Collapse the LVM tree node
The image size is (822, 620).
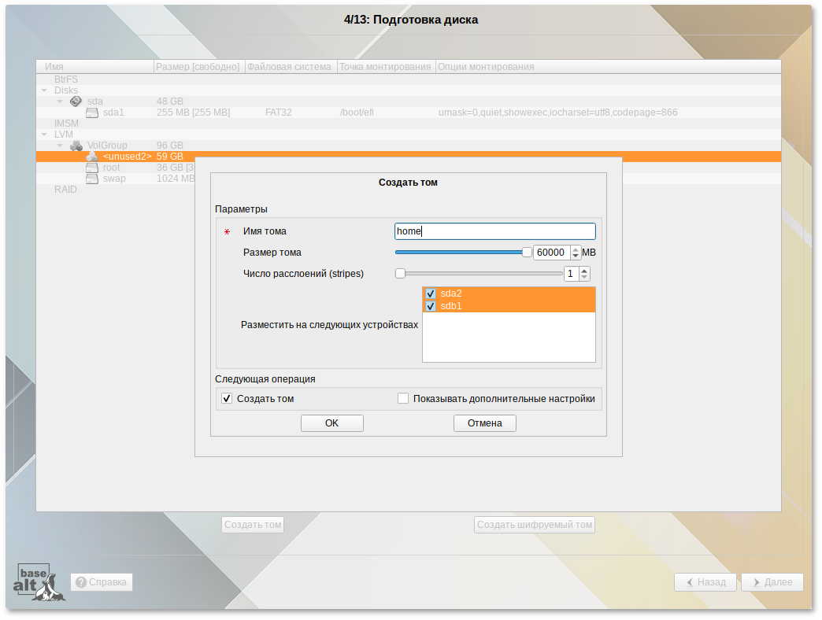tap(45, 135)
